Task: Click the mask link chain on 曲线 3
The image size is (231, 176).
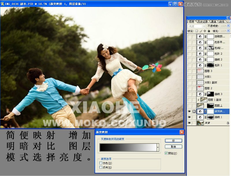Action: pos(205,94)
